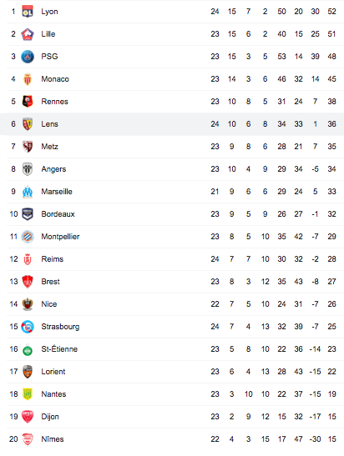The width and height of the screenshot is (344, 456).
Task: Open the Reims team name
Action: tap(52, 259)
